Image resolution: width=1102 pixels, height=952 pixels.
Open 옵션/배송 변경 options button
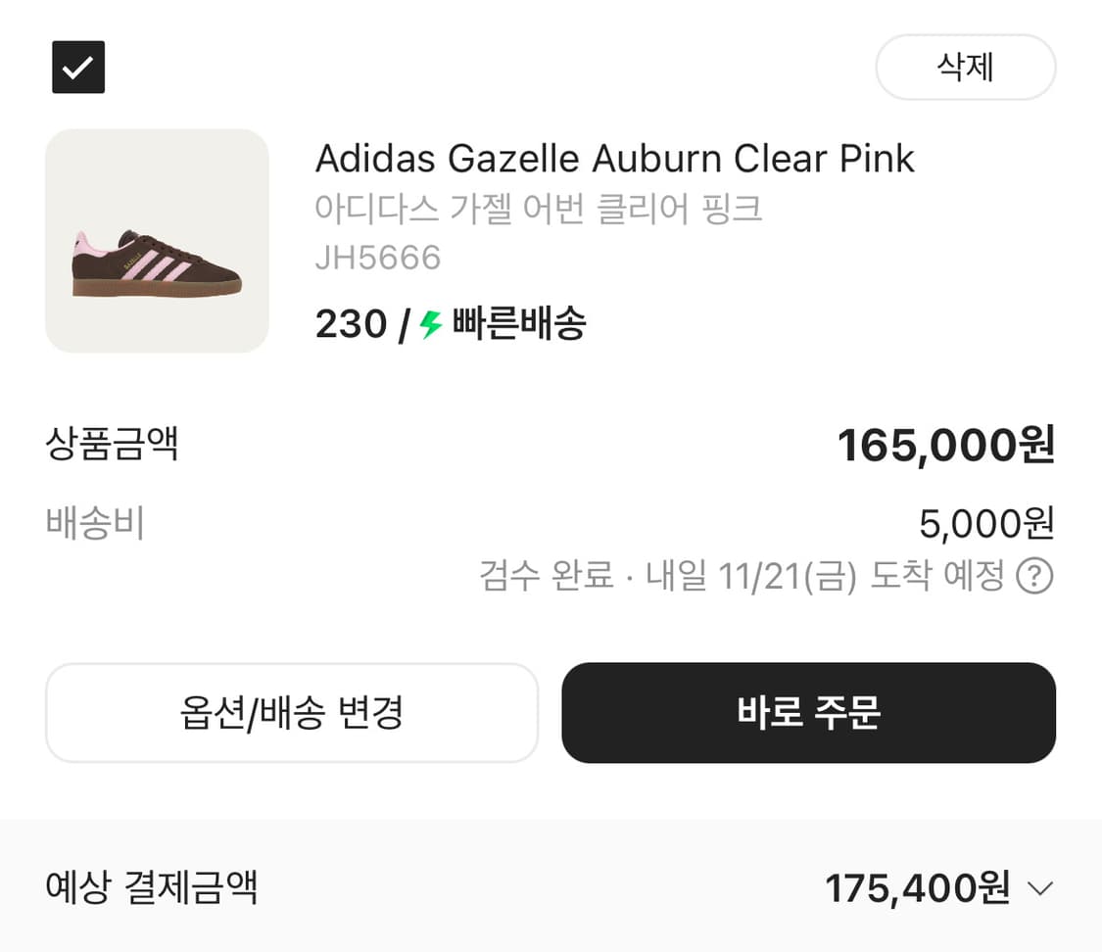291,713
